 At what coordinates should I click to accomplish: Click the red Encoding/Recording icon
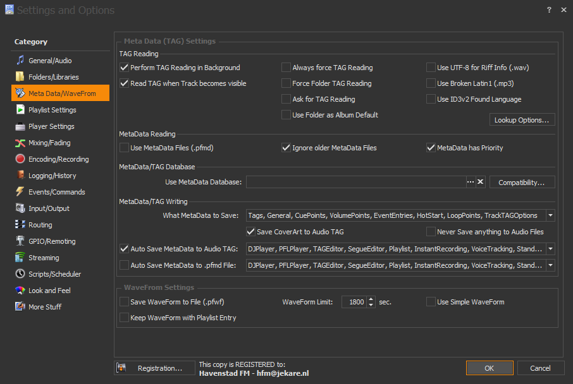[20, 159]
